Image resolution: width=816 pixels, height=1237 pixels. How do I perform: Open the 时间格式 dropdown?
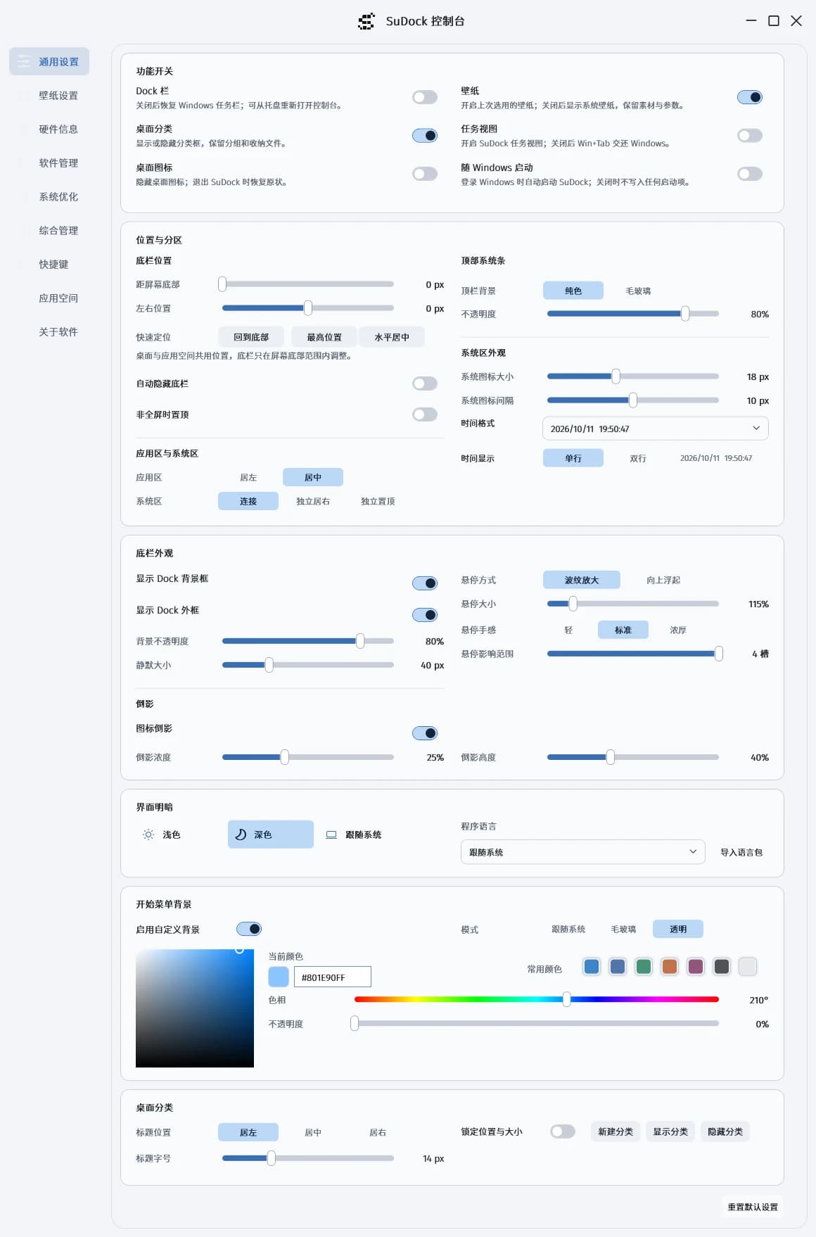click(656, 429)
